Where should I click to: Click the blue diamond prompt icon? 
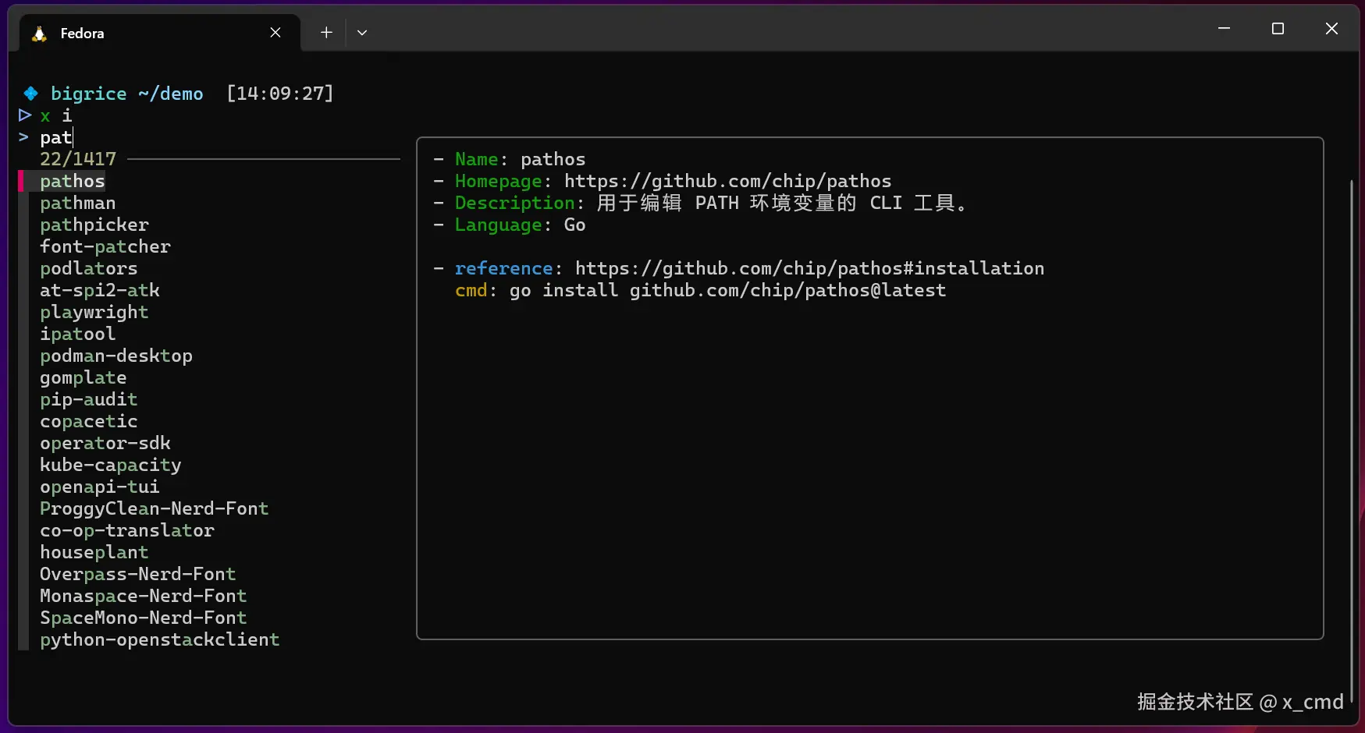tap(30, 94)
